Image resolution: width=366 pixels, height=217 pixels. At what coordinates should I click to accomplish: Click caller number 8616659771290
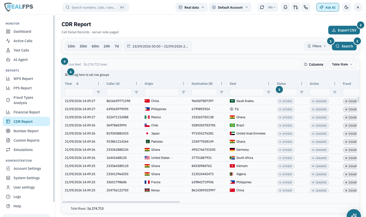pyautogui.click(x=118, y=101)
